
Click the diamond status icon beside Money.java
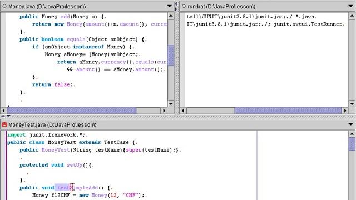pos(4,6)
